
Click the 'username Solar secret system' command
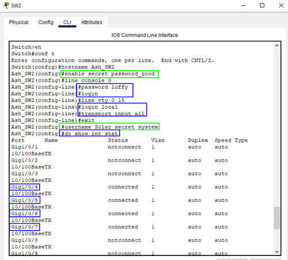click(x=109, y=127)
